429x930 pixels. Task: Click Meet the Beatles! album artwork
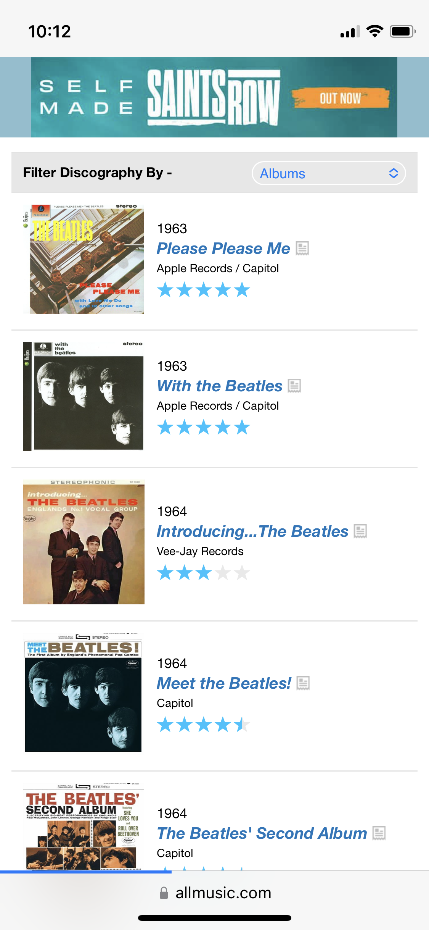pyautogui.click(x=84, y=693)
